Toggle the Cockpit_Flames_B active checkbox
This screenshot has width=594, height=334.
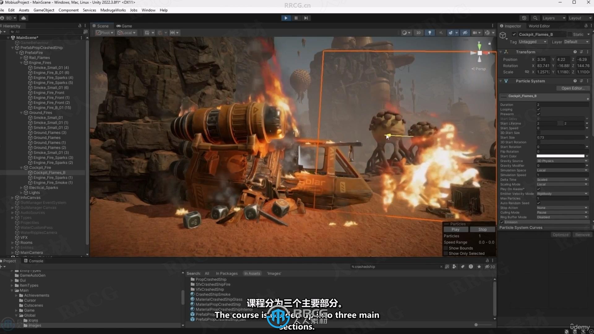coord(514,34)
